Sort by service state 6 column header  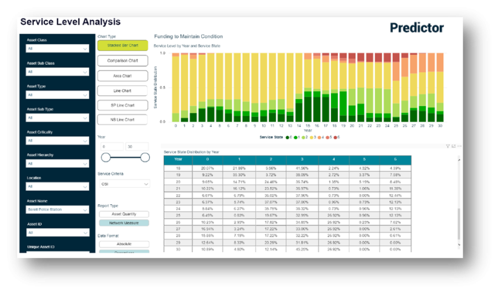(396, 160)
